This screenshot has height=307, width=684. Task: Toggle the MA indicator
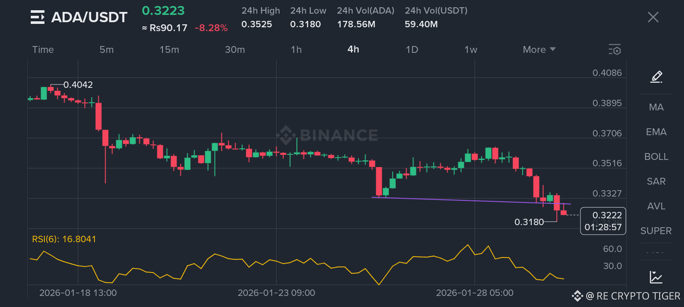tap(656, 107)
